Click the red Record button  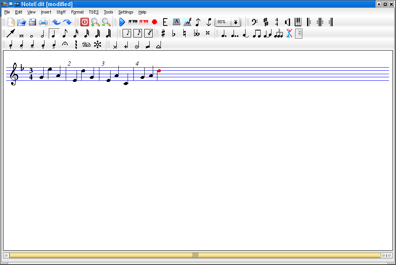pos(155,22)
